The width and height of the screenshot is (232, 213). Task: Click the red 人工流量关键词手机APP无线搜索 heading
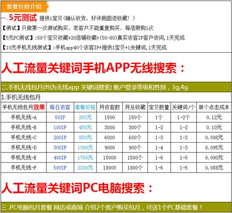coord(93,68)
